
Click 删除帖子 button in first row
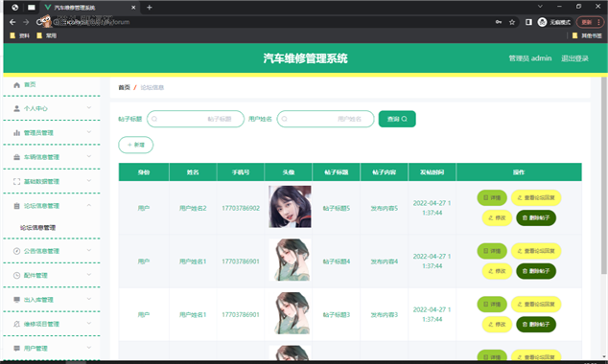[536, 217]
